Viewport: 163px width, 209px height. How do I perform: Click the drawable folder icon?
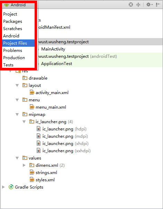coord(25,78)
